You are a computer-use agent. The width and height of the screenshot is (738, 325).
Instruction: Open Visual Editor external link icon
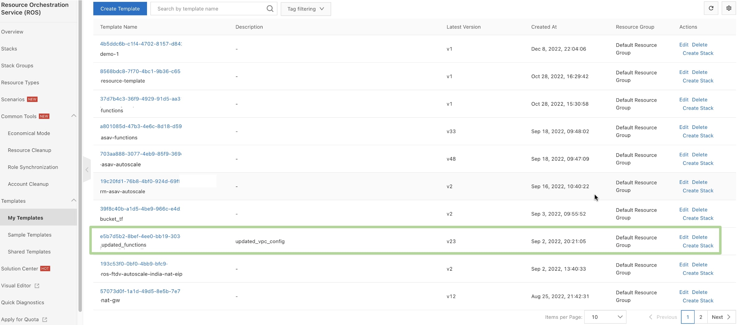(37, 286)
